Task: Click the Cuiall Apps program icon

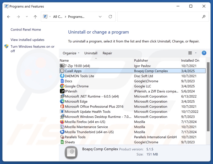Action: click(x=62, y=71)
